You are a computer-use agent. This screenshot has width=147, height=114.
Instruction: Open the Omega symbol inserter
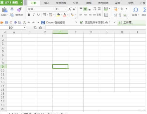point(136,10)
